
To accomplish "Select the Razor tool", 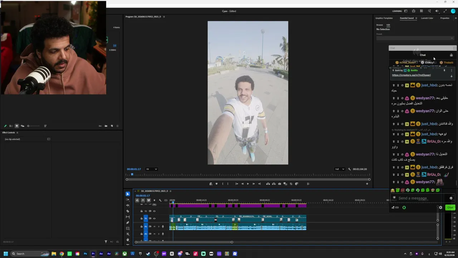I will (128, 211).
